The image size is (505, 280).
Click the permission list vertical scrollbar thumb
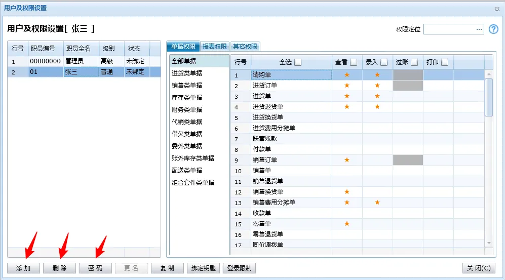tap(489, 98)
